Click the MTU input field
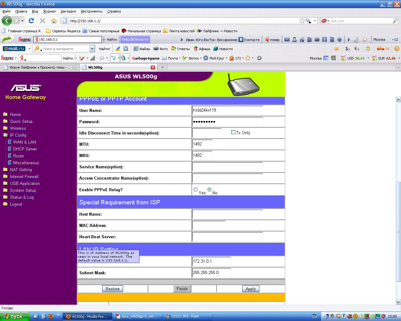Viewport: 401px width, 321px height. click(x=202, y=144)
